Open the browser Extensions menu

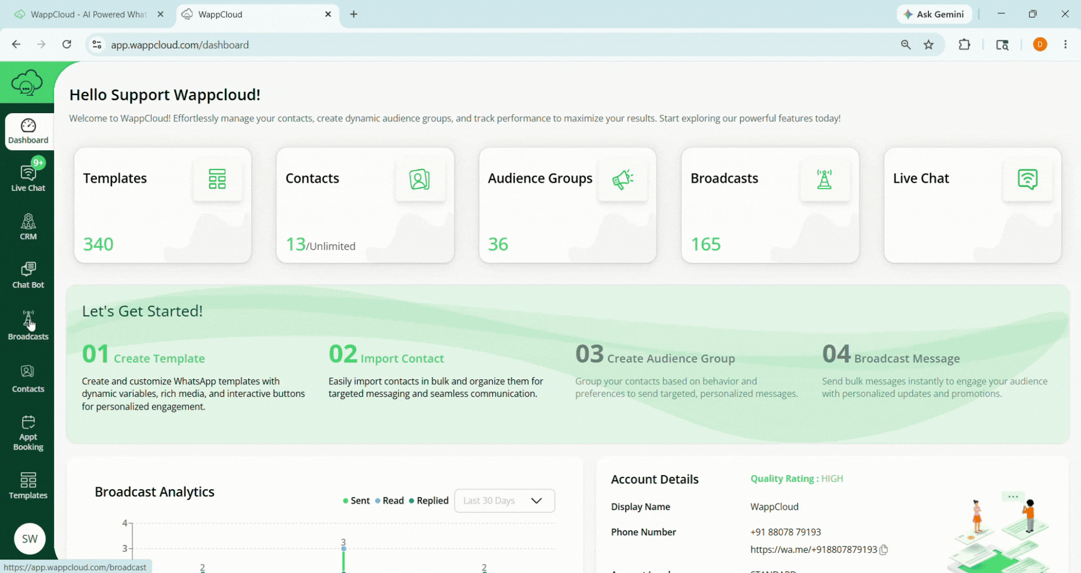click(964, 44)
